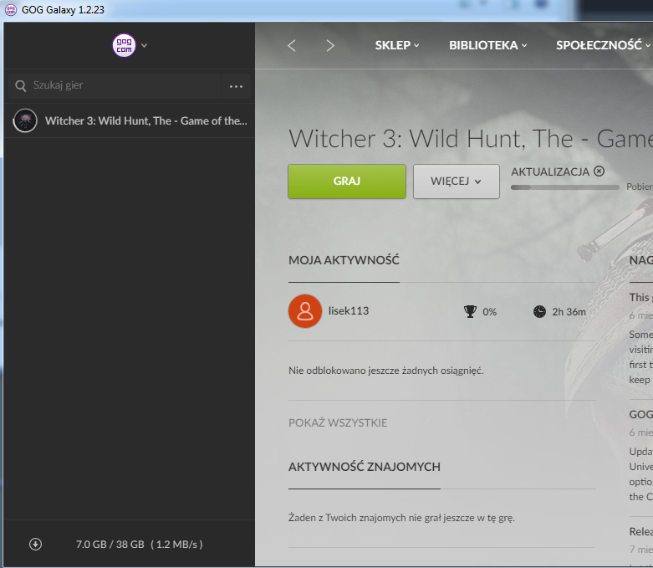Click the clock playtime icon
Viewport: 653px width, 568px height.
tap(539, 311)
